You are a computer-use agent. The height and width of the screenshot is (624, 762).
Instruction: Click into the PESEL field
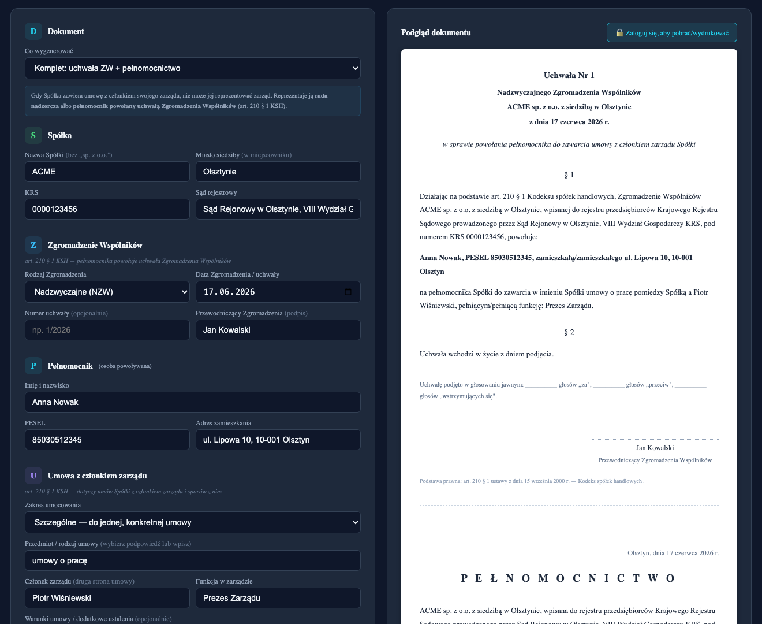point(107,440)
